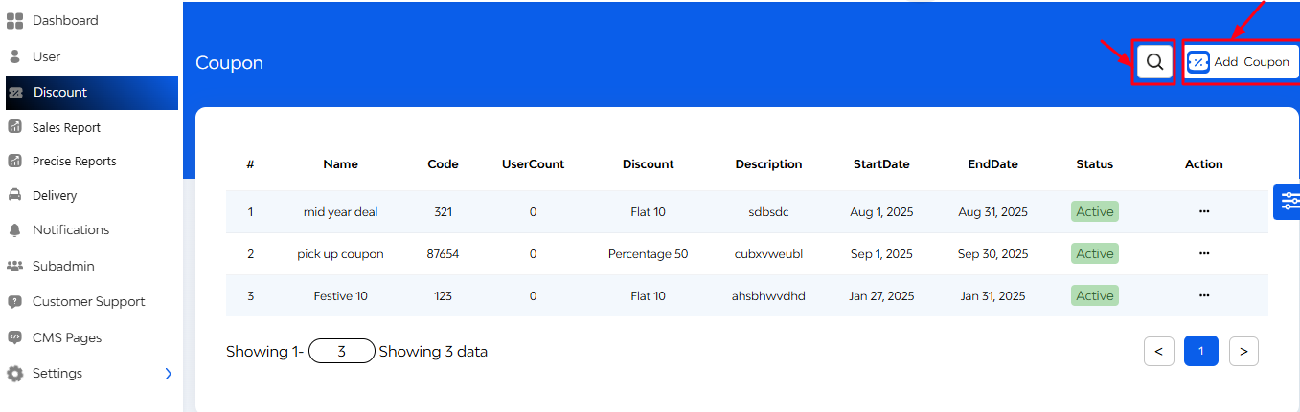Image resolution: width=1300 pixels, height=412 pixels.
Task: Click the coupon code 87654
Action: click(443, 254)
